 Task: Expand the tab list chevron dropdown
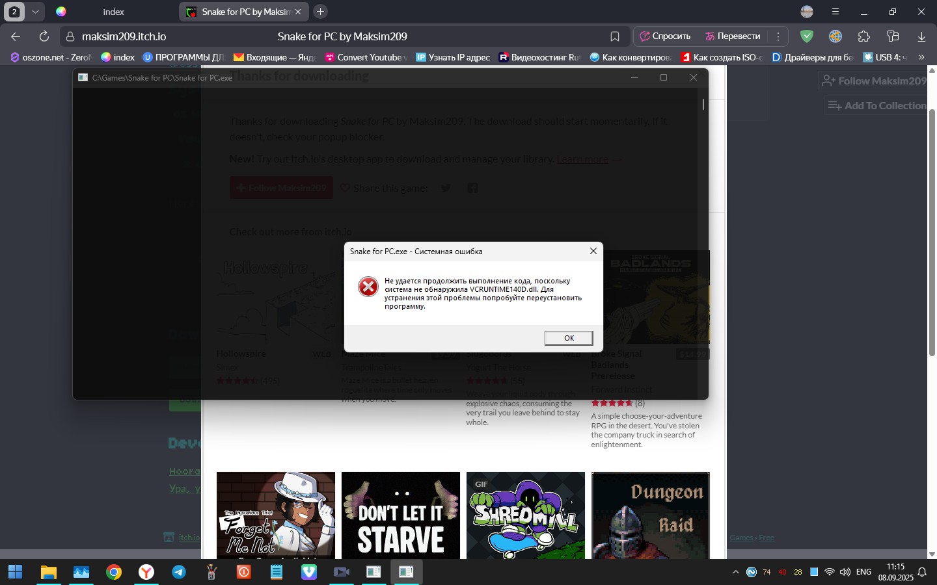coord(35,12)
